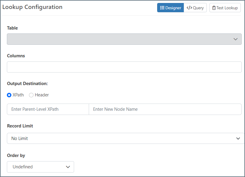Click the Enter Parent-Level XPath field
The height and width of the screenshot is (177, 245).
point(48,109)
